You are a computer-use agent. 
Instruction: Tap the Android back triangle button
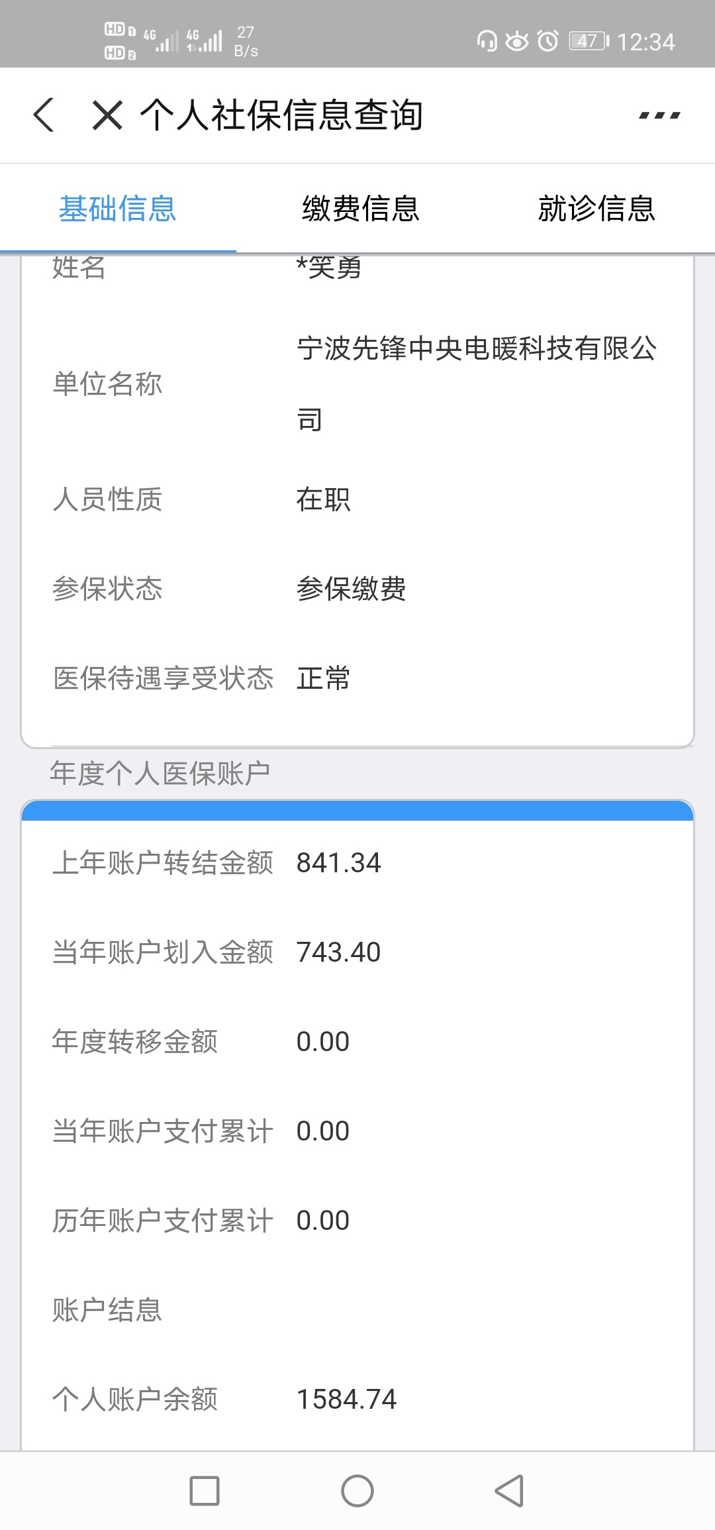[x=510, y=1491]
